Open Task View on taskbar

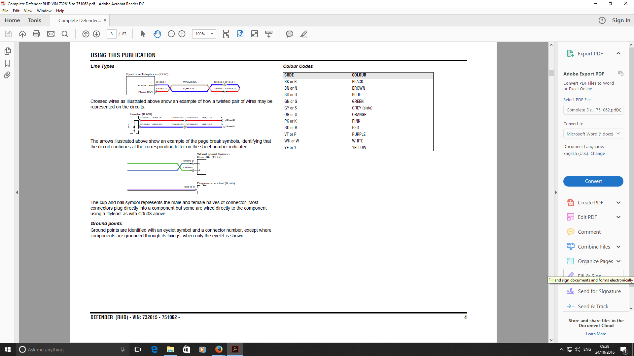tap(137, 349)
